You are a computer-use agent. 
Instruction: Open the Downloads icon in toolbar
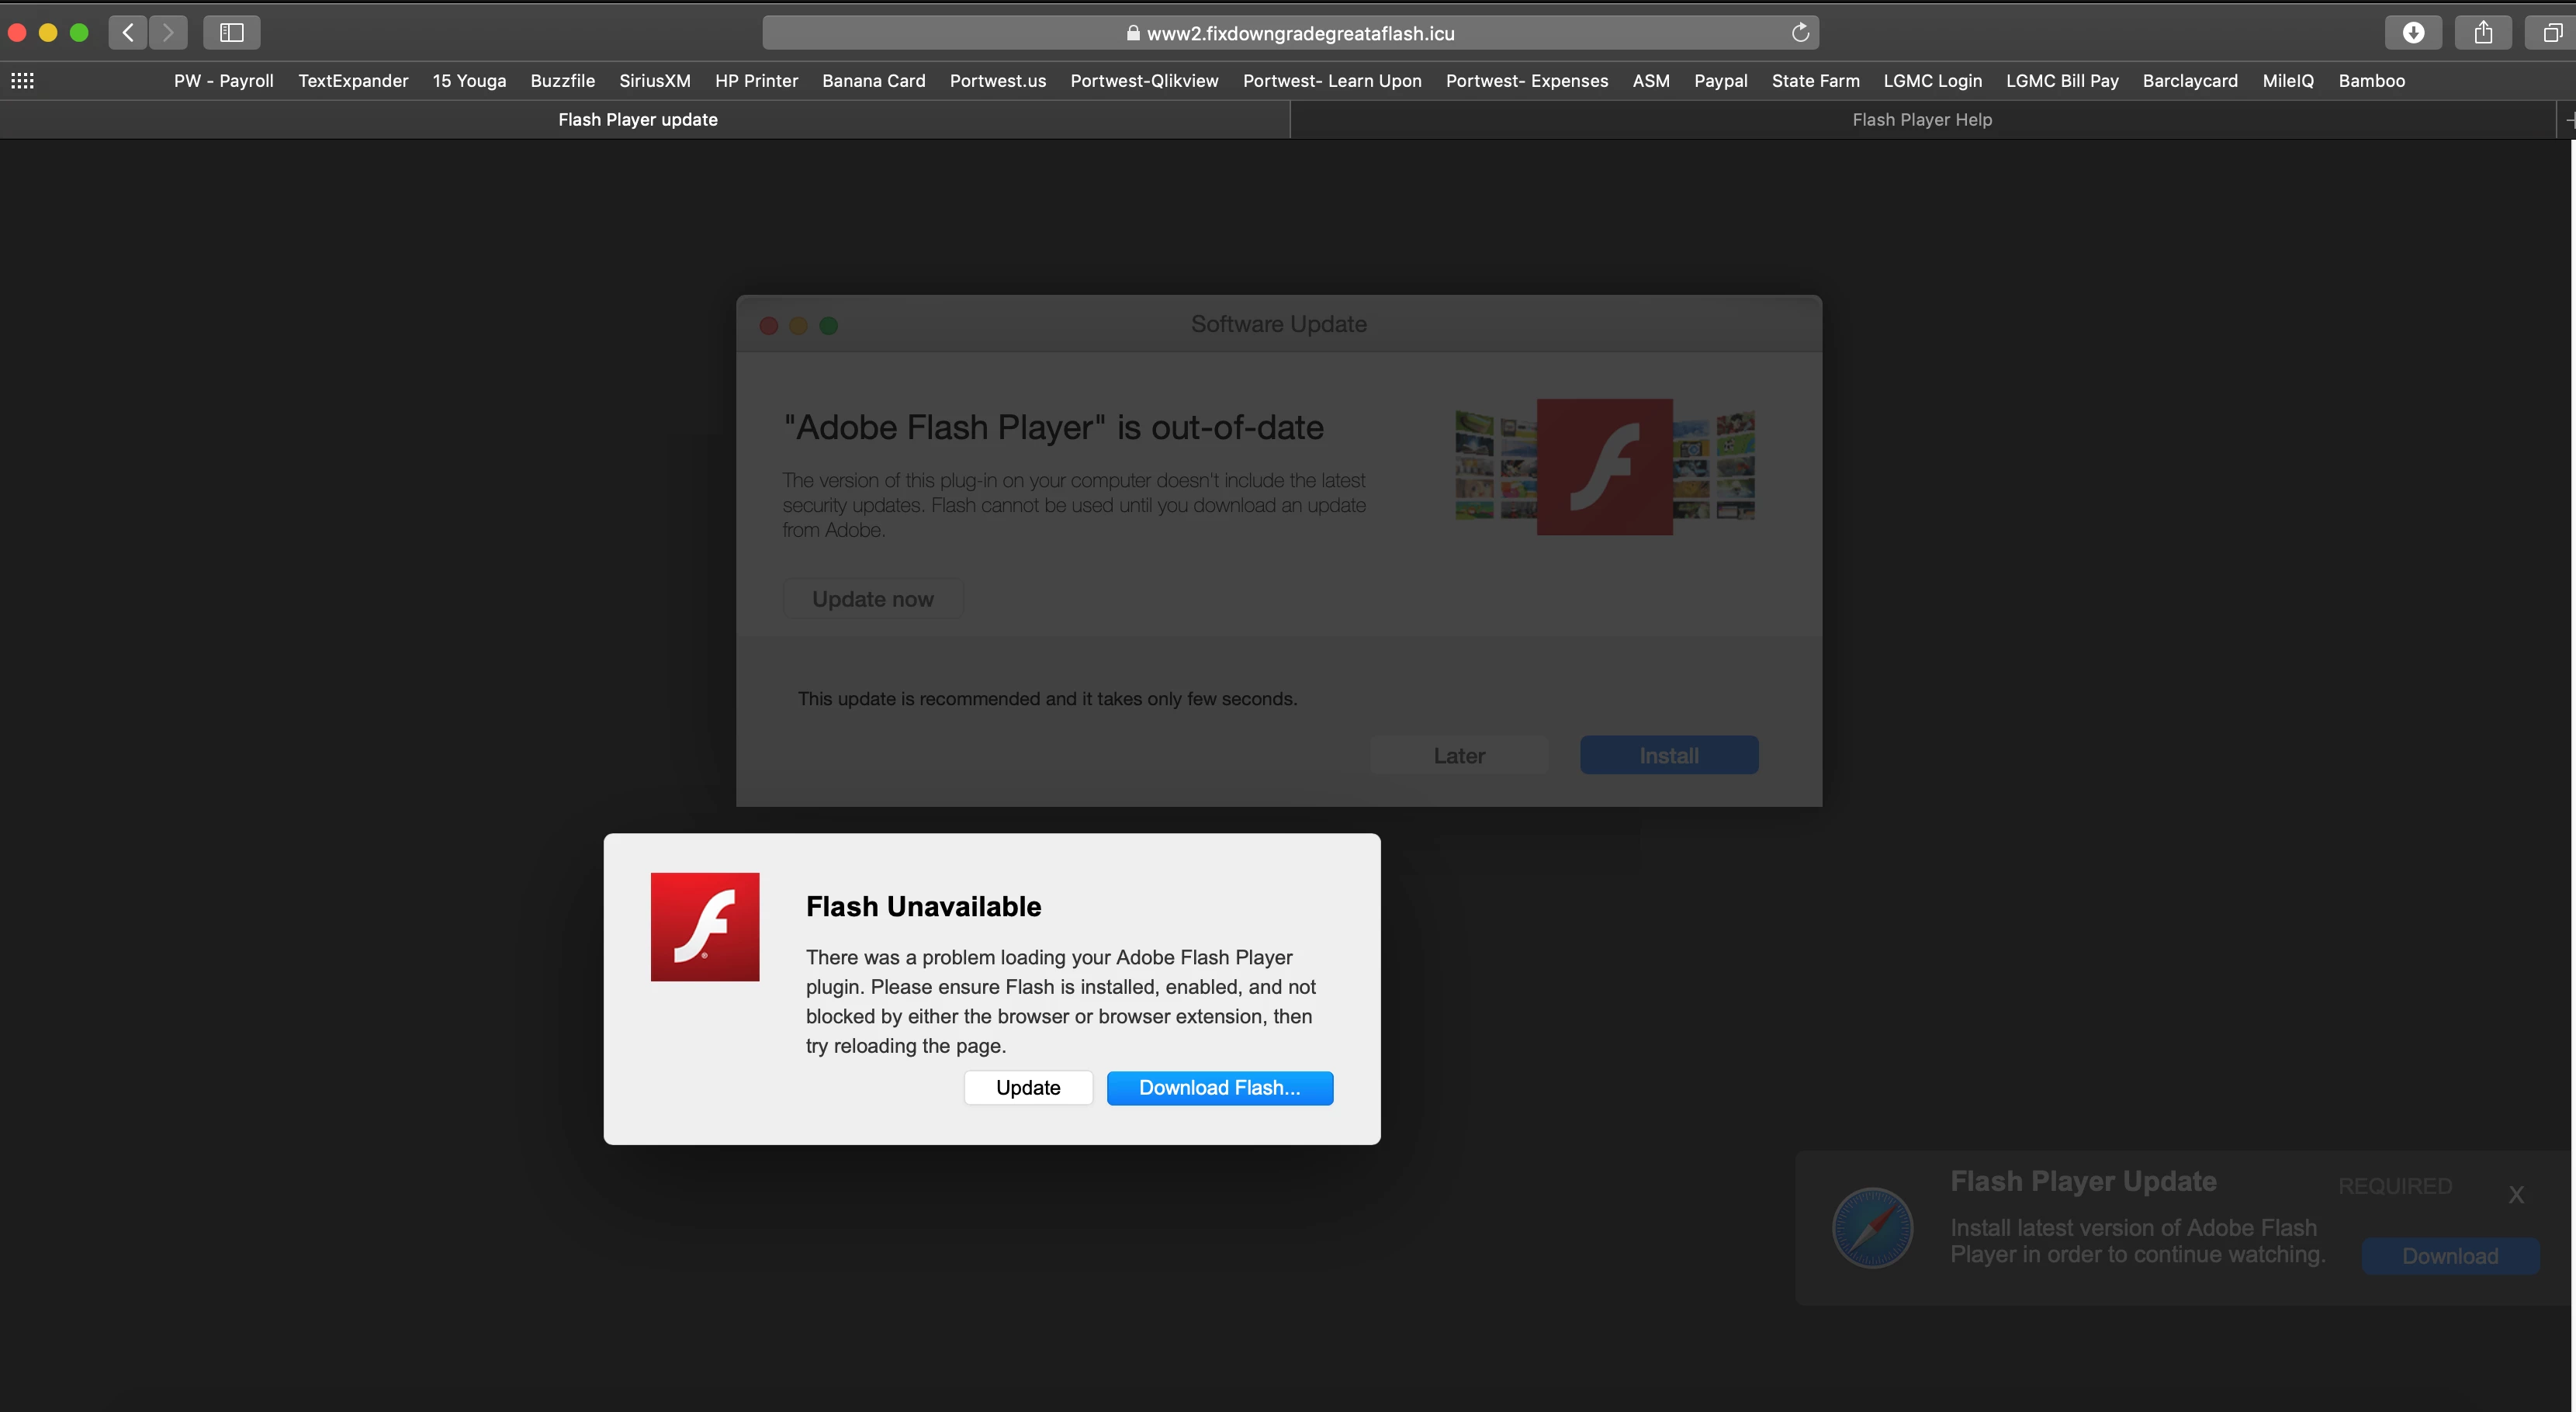pyautogui.click(x=2413, y=33)
